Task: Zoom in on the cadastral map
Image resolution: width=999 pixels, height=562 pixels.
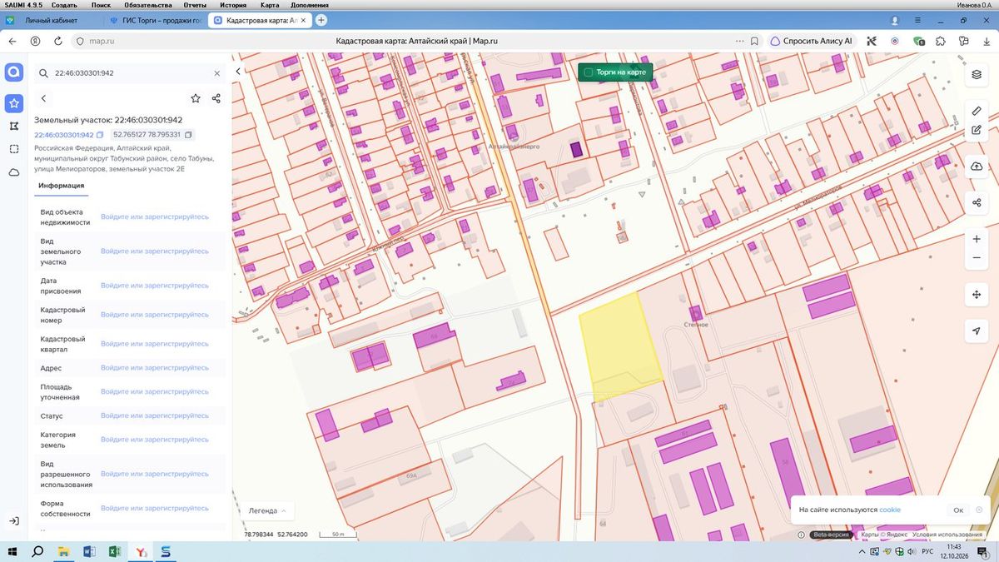Action: point(977,240)
